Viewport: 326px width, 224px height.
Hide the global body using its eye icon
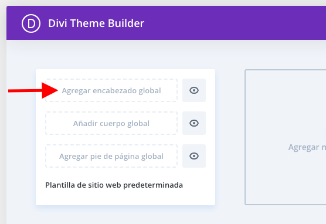[x=194, y=123]
